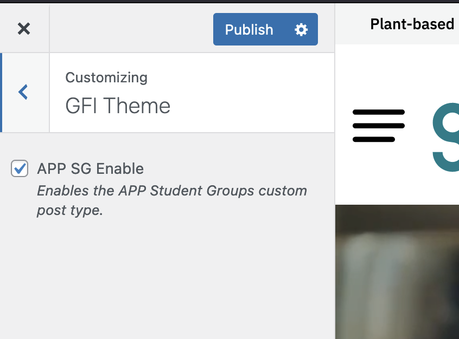Viewport: 459px width, 339px height.
Task: Click the APP SG Enable label text
Action: coord(90,168)
